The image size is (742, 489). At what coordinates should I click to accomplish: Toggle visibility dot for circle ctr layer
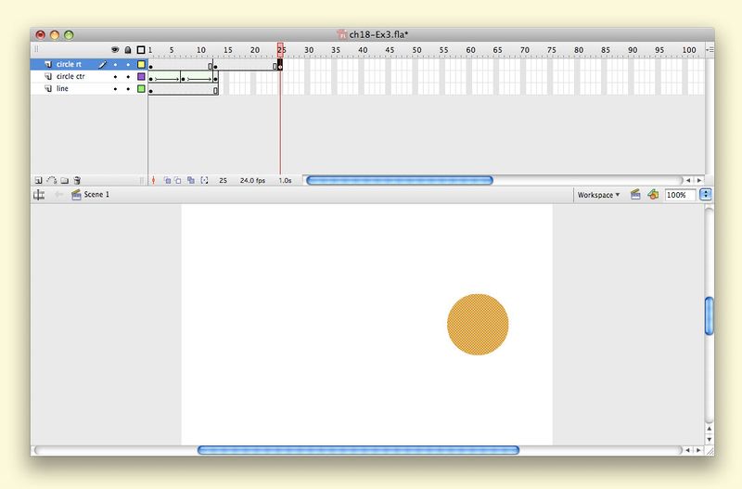(115, 77)
